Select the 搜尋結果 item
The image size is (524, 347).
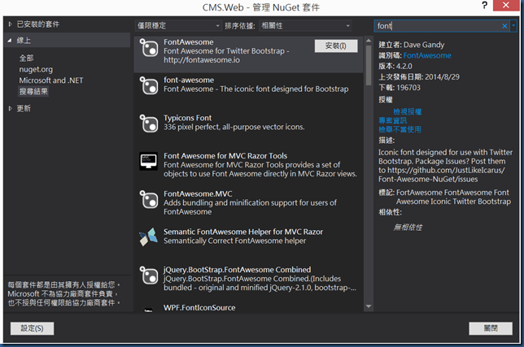tap(33, 91)
